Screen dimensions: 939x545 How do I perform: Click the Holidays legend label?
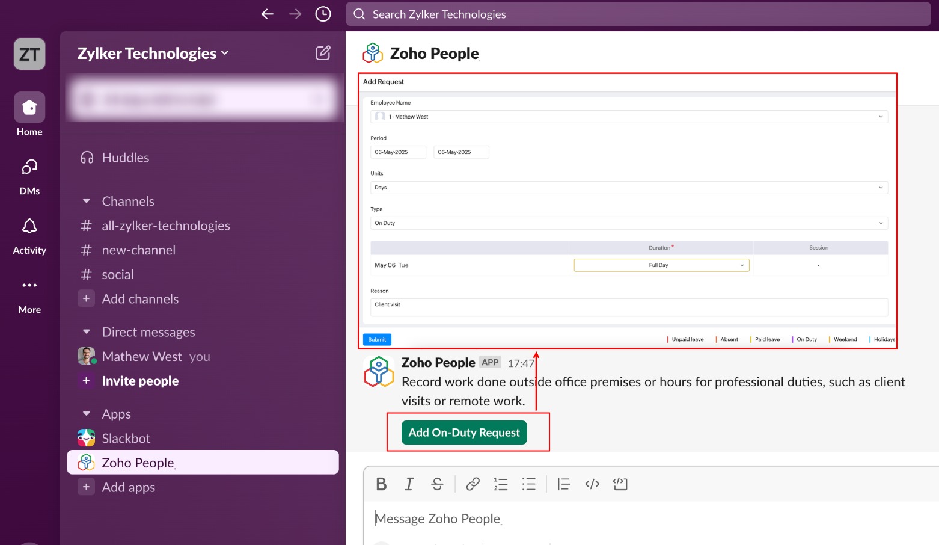884,340
